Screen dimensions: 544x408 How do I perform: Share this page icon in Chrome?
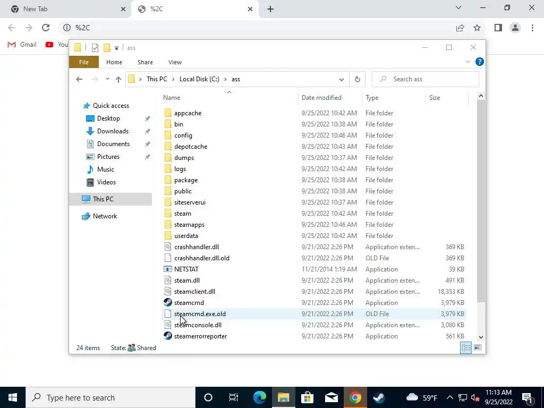460,28
